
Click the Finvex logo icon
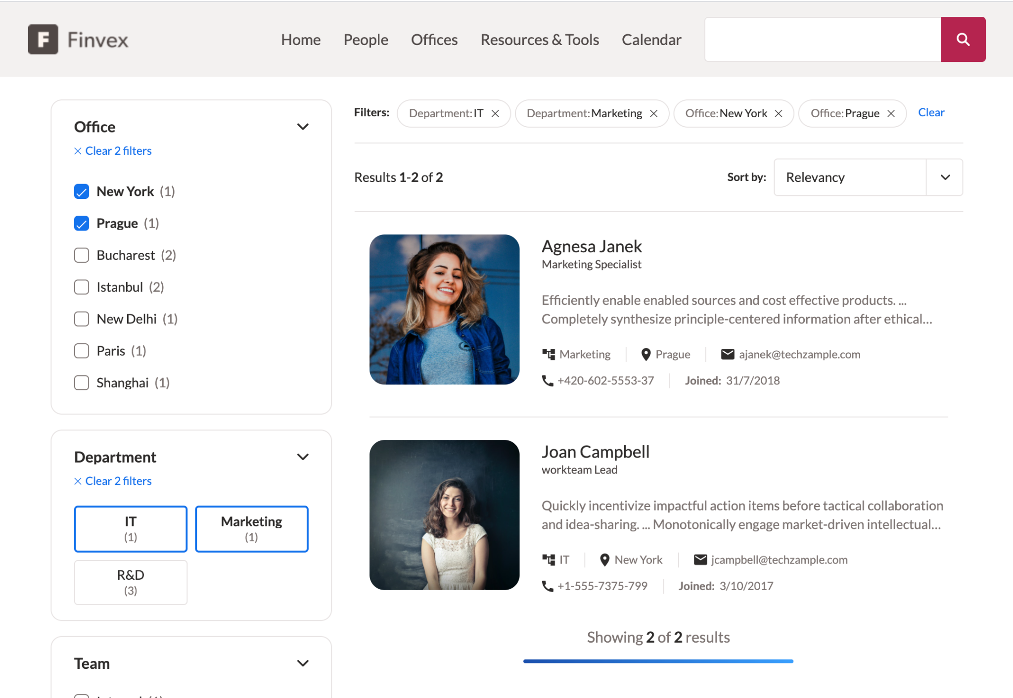click(43, 40)
